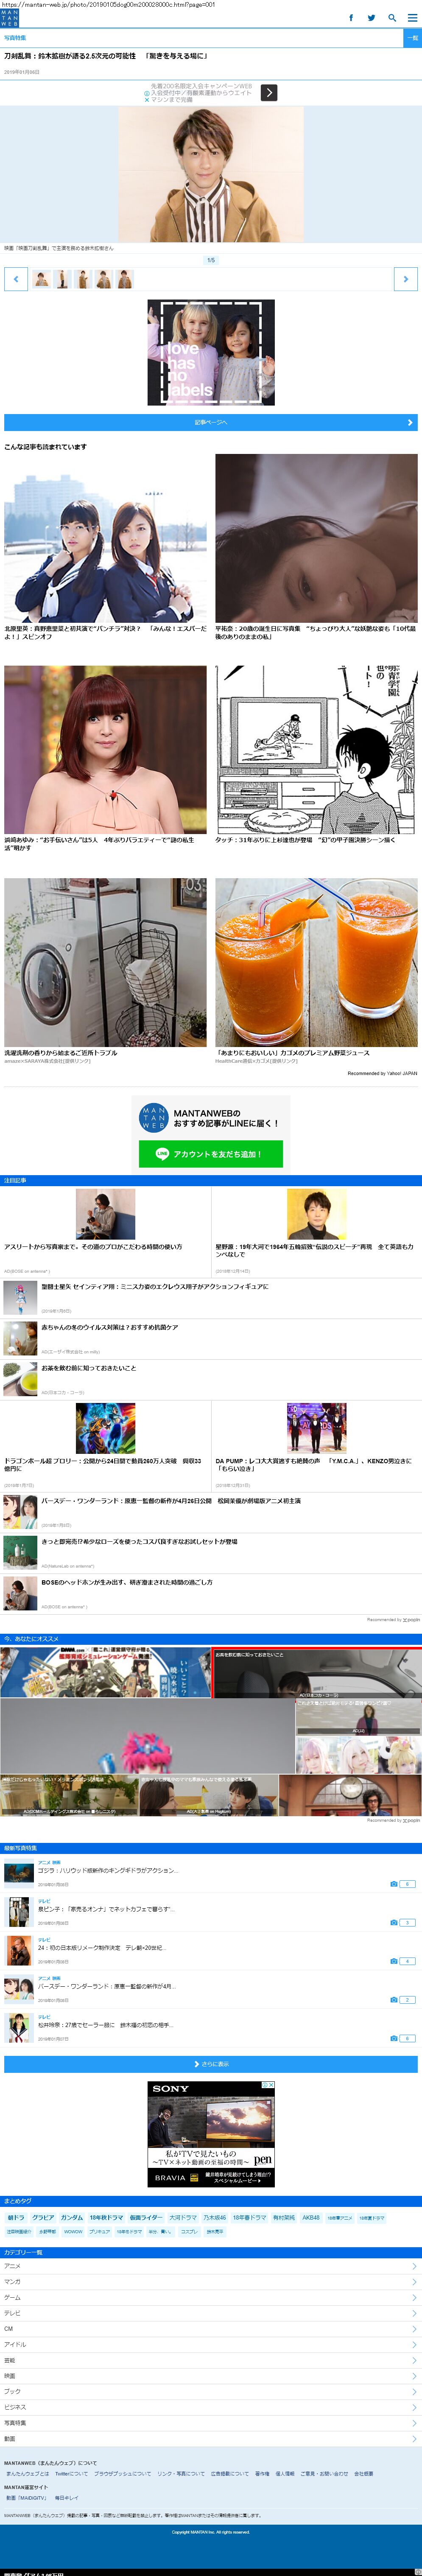The height and width of the screenshot is (2576, 422).
Task: Expand the テレビ category row
Action: pyautogui.click(x=211, y=2313)
